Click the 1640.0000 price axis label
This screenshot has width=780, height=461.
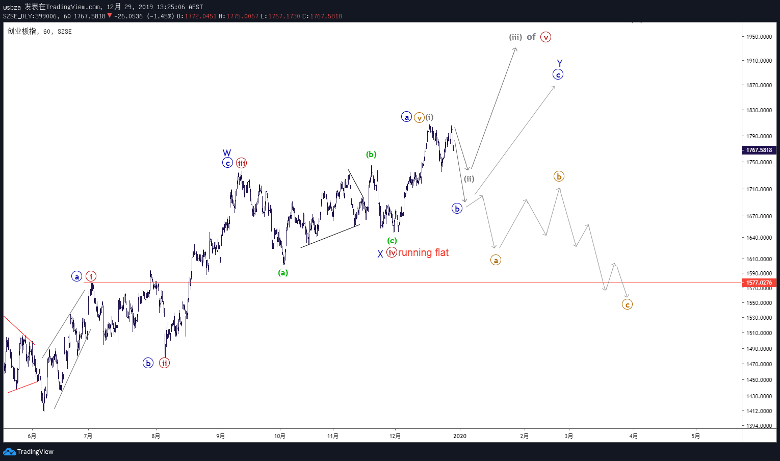[x=759, y=238]
